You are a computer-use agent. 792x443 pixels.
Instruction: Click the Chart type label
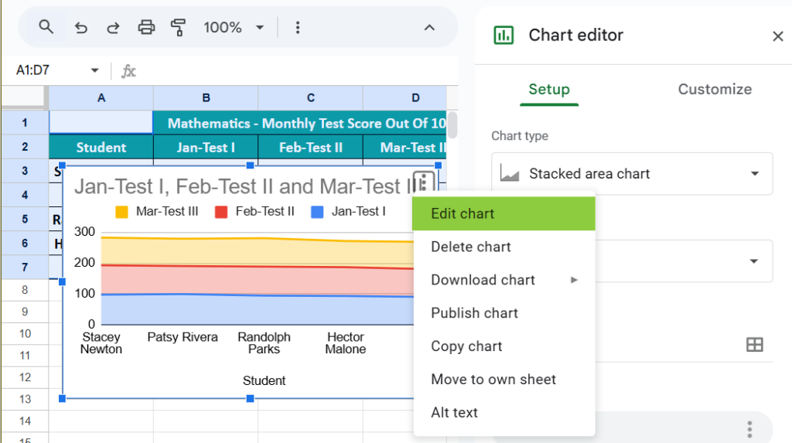tap(520, 136)
